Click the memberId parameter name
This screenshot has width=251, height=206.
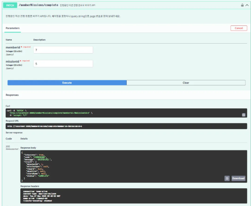pos(13,48)
